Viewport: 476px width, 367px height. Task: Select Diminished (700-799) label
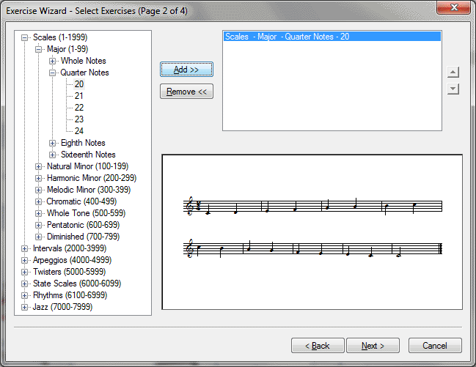point(83,237)
